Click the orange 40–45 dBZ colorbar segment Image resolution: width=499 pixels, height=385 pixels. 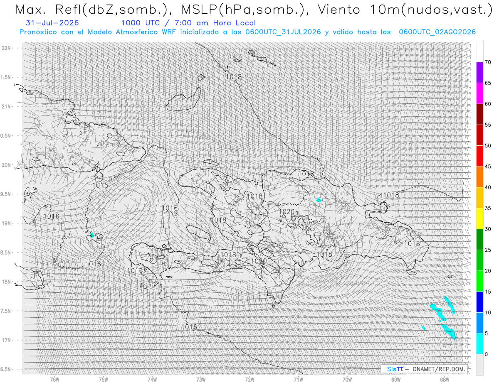pos(479,177)
